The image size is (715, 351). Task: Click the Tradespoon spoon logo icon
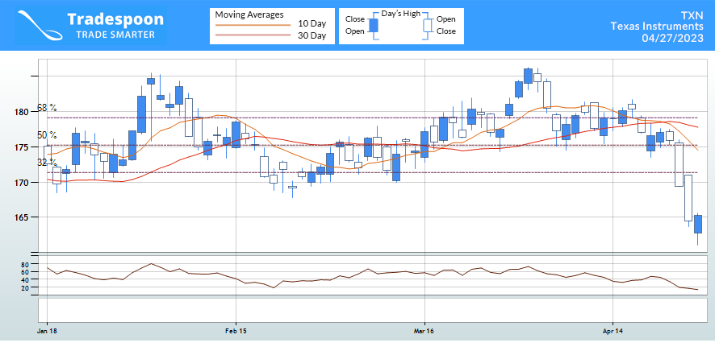point(38,26)
